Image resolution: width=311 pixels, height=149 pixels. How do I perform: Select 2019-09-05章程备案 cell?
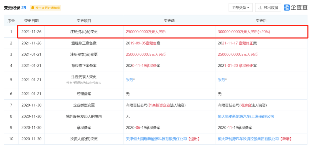pos(143,43)
